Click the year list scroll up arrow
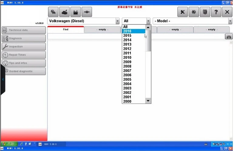Viewport: 234px width, 151px height. pos(148,27)
